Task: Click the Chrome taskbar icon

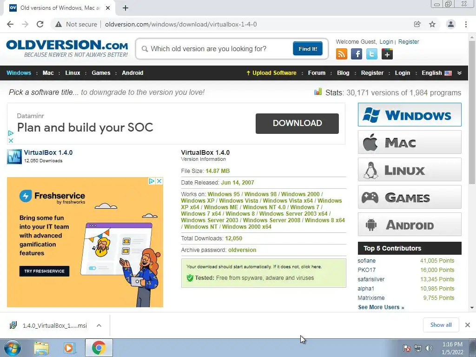Action: coord(99,348)
